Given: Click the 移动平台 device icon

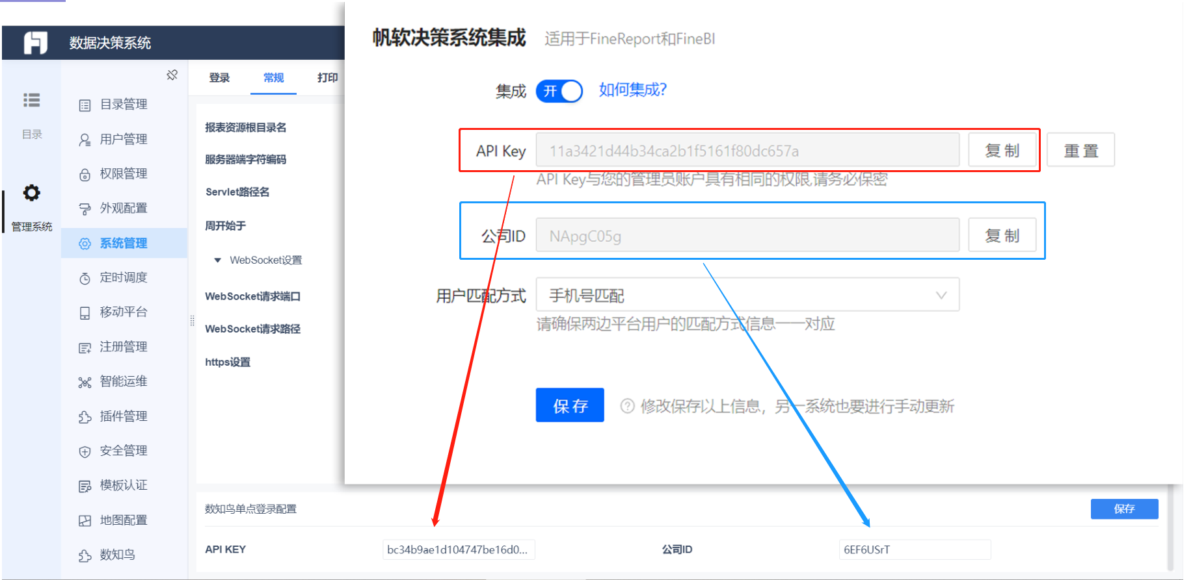Looking at the screenshot, I should tap(85, 312).
